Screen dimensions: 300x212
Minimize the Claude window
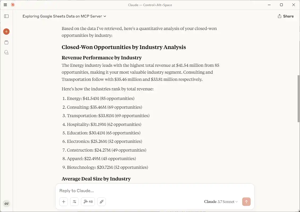pos(269,5)
